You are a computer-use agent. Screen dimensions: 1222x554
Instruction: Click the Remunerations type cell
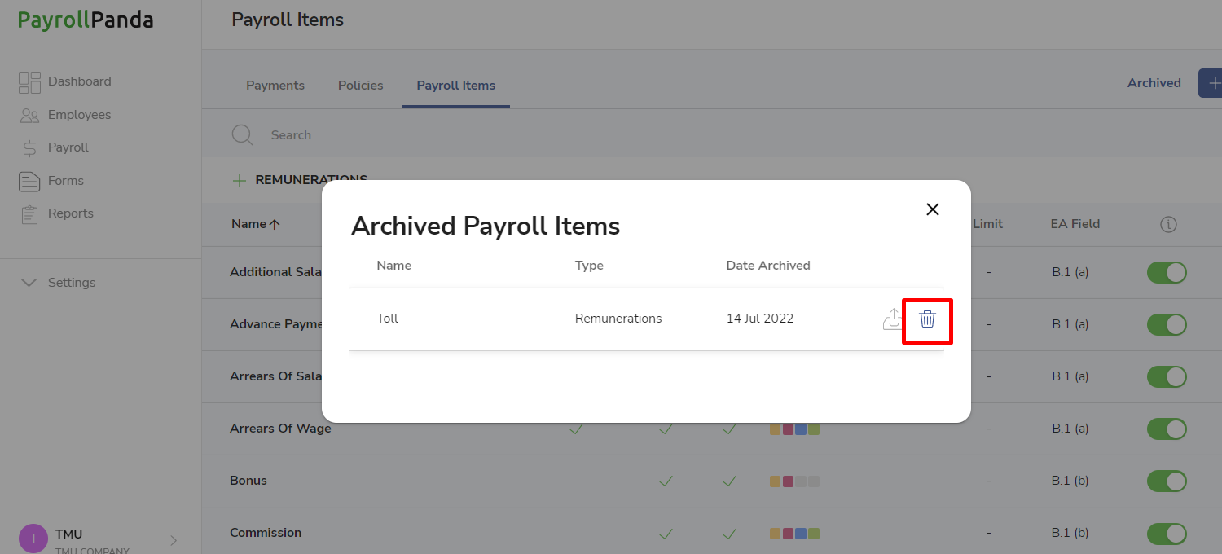(x=618, y=319)
